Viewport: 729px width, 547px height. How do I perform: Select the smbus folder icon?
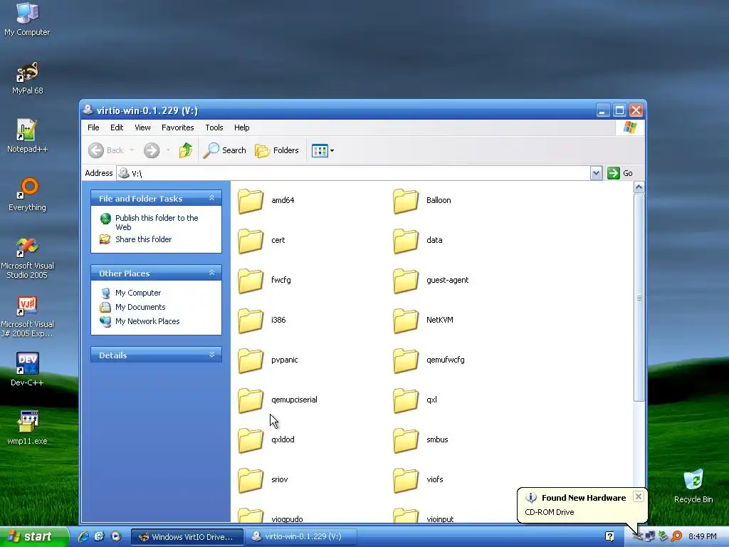[405, 440]
